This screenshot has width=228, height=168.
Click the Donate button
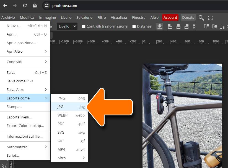188,18
